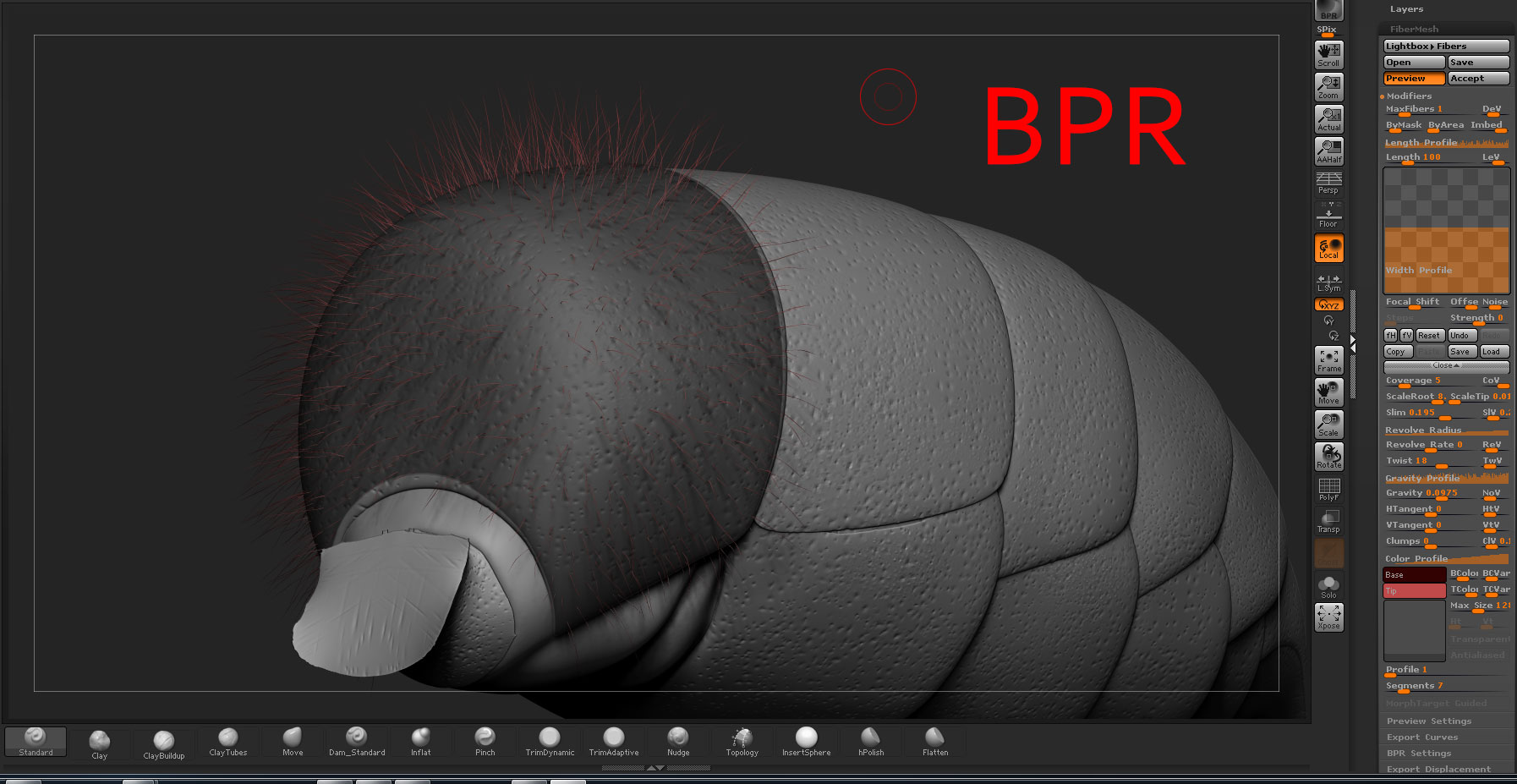Image resolution: width=1517 pixels, height=784 pixels.
Task: Choose the TrimDynamic brush
Action: (550, 742)
